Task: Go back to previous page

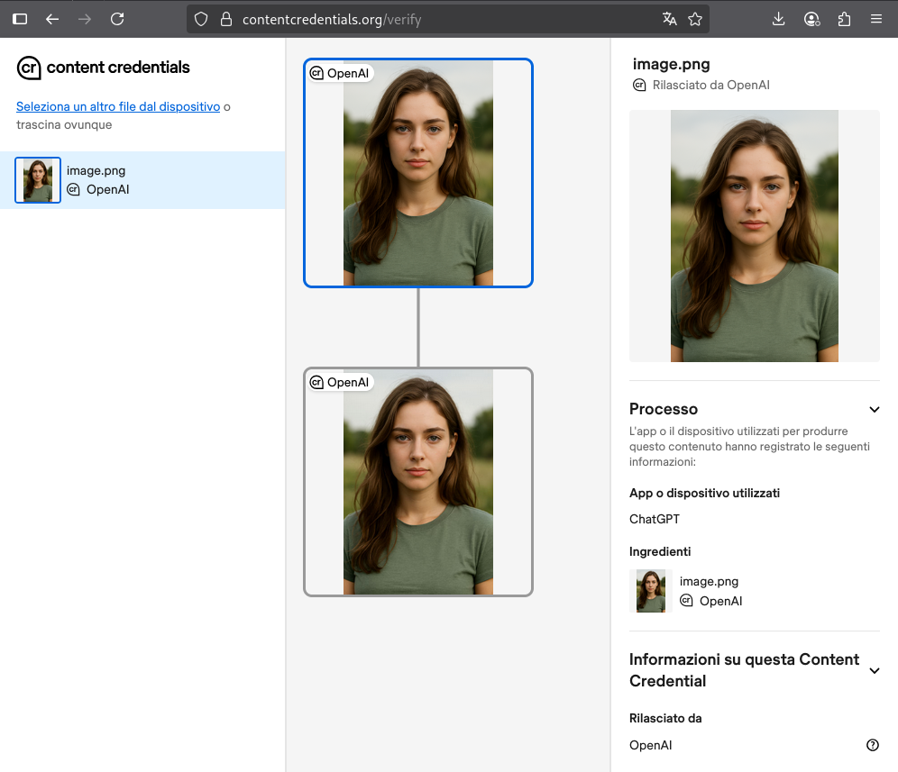Action: click(x=52, y=19)
